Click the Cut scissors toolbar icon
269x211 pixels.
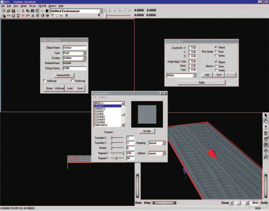click(x=23, y=11)
